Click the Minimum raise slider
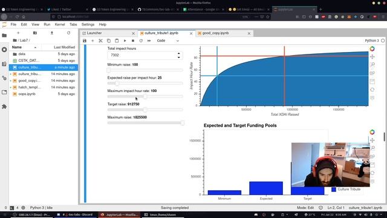Image resolution: width=387 pixels, height=218 pixels. coord(145,70)
